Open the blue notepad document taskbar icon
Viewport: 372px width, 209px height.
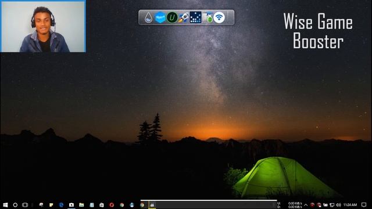tap(92, 205)
